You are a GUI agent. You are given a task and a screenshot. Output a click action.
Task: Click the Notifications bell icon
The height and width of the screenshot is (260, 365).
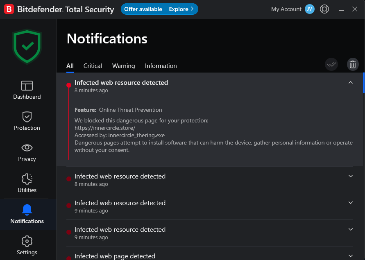pyautogui.click(x=27, y=210)
